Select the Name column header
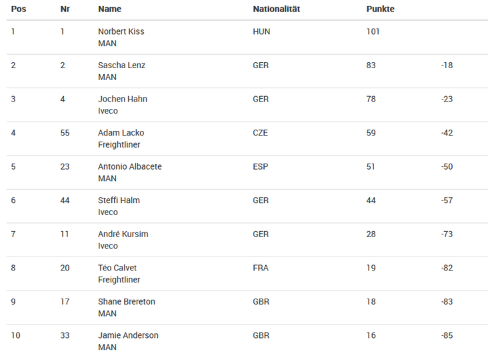494x356 pixels. [109, 9]
